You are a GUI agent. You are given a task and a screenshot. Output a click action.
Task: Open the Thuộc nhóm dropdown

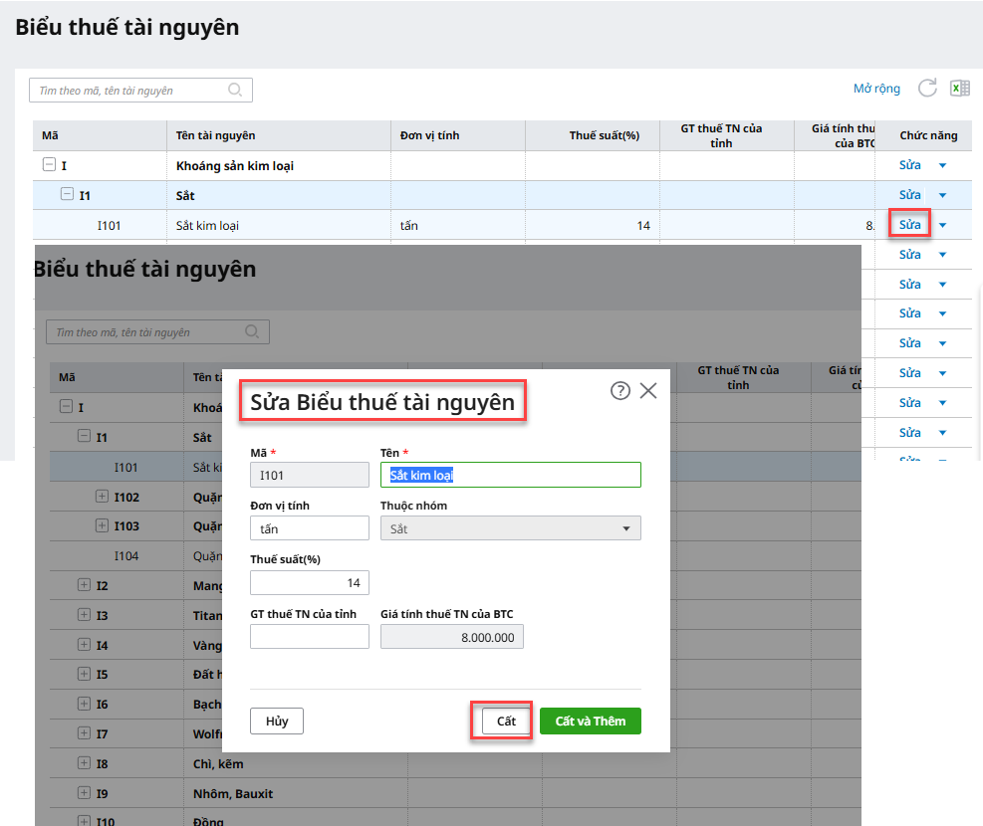[x=510, y=528]
